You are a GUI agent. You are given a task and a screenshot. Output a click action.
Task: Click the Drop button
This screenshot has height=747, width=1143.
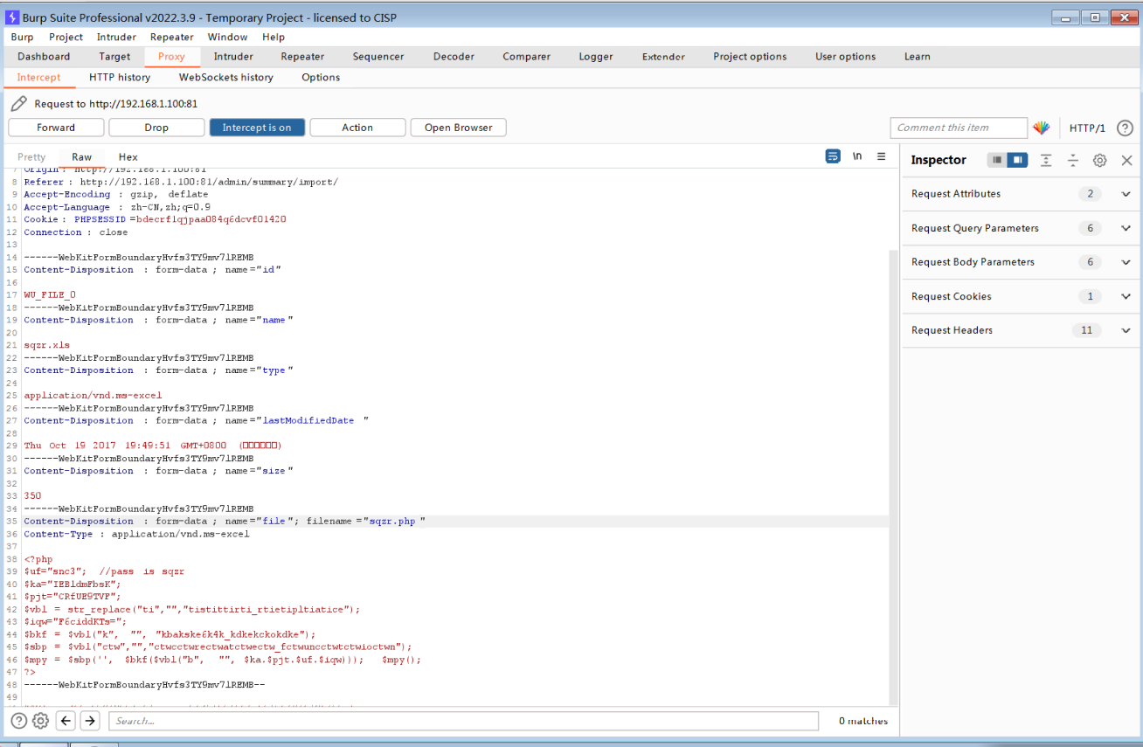tap(156, 128)
